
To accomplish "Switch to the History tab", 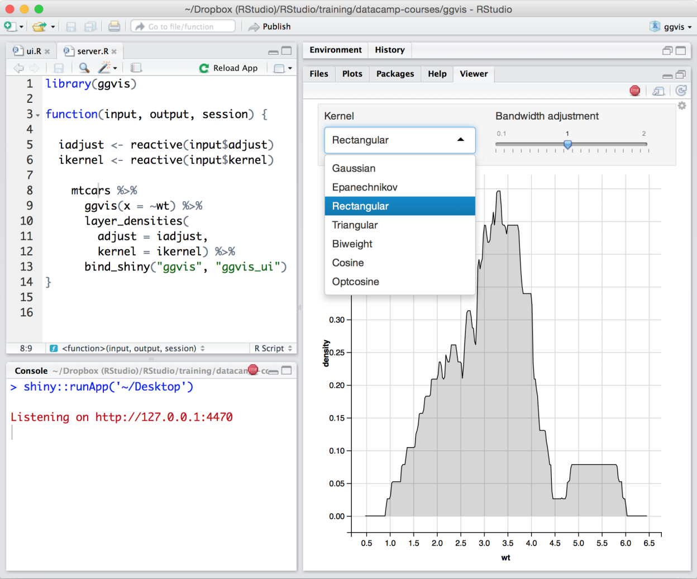I will click(389, 50).
